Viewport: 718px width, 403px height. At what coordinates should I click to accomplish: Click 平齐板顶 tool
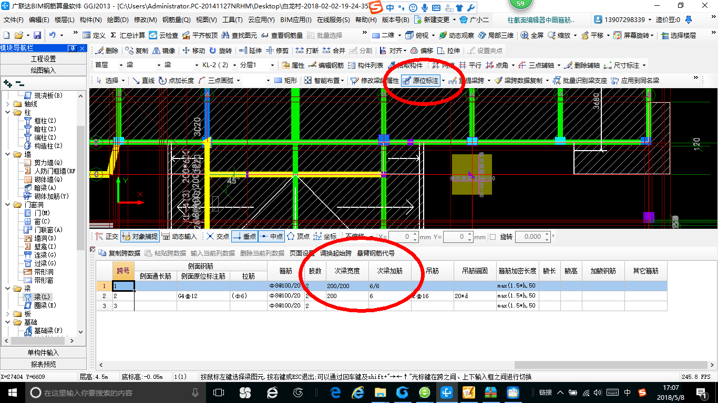[x=200, y=35]
